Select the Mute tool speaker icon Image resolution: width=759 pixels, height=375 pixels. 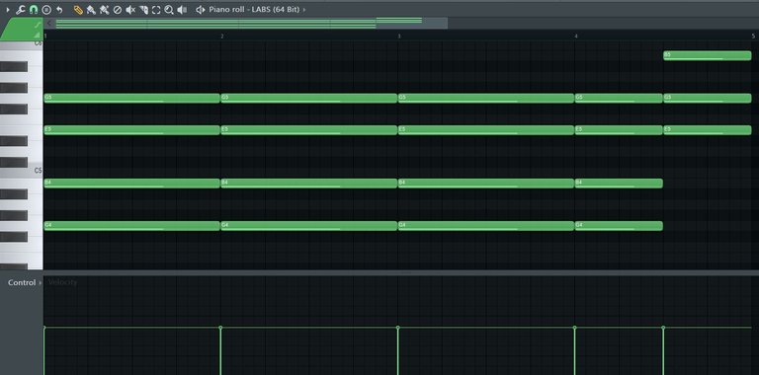(130, 10)
